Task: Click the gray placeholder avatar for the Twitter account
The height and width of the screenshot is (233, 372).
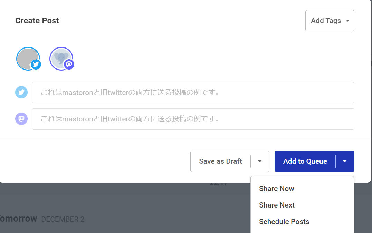Action: pos(28,59)
